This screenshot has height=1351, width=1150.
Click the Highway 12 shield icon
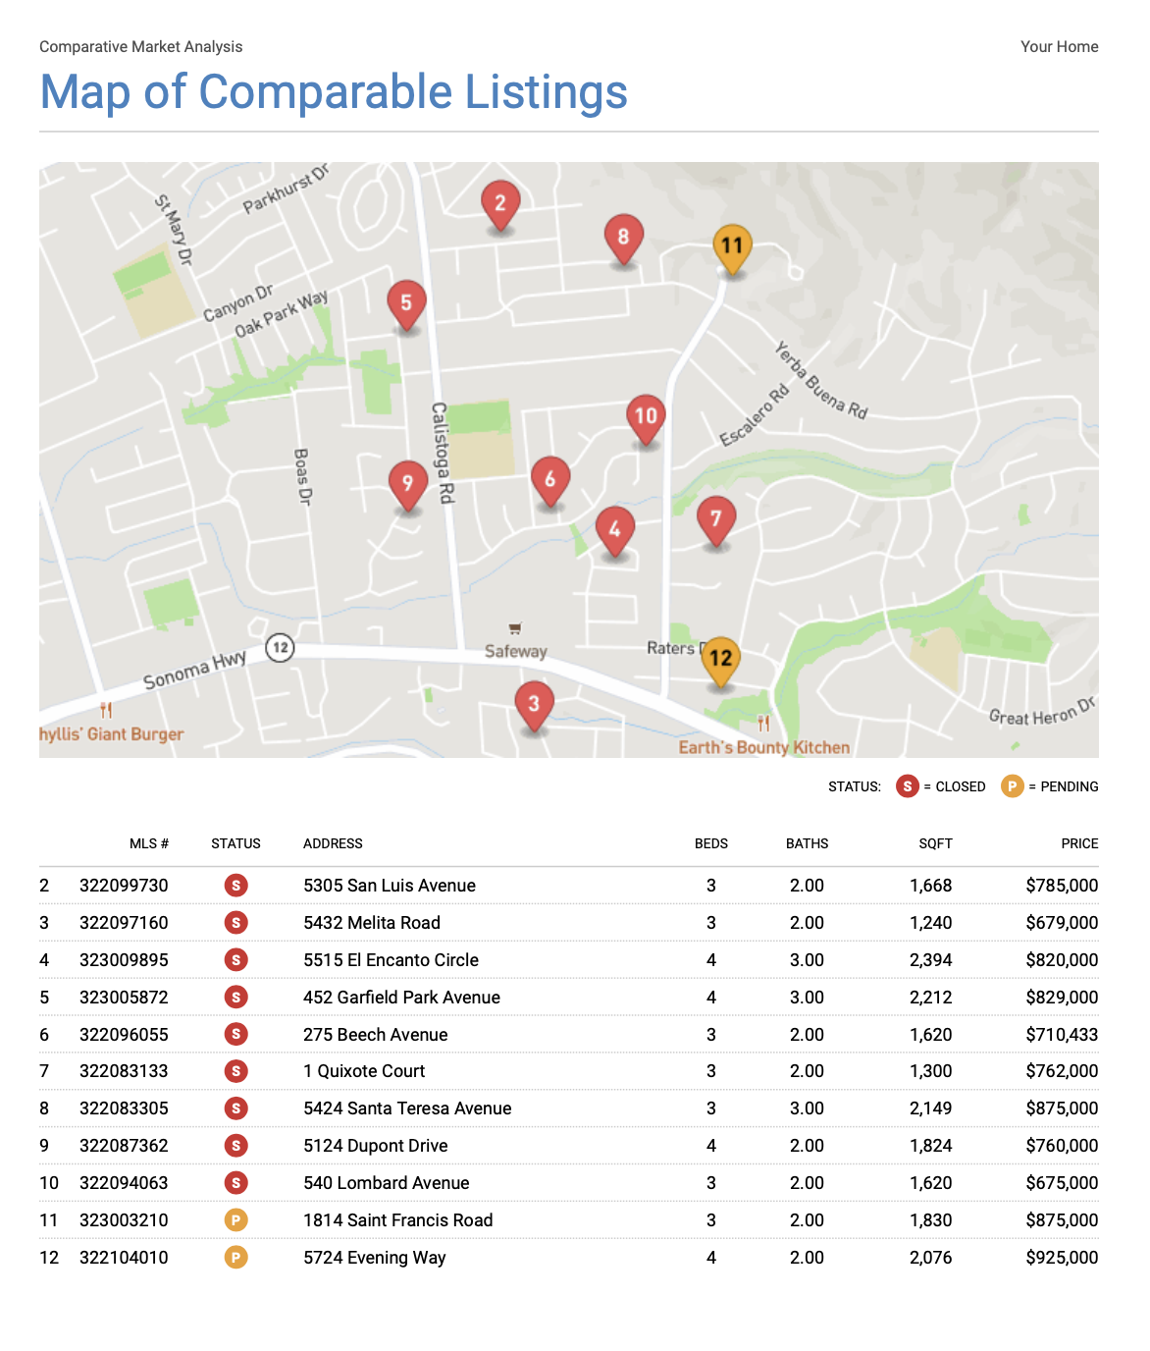[280, 648]
